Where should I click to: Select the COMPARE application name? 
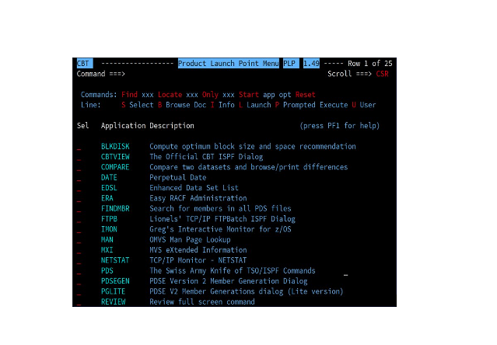pyautogui.click(x=115, y=167)
